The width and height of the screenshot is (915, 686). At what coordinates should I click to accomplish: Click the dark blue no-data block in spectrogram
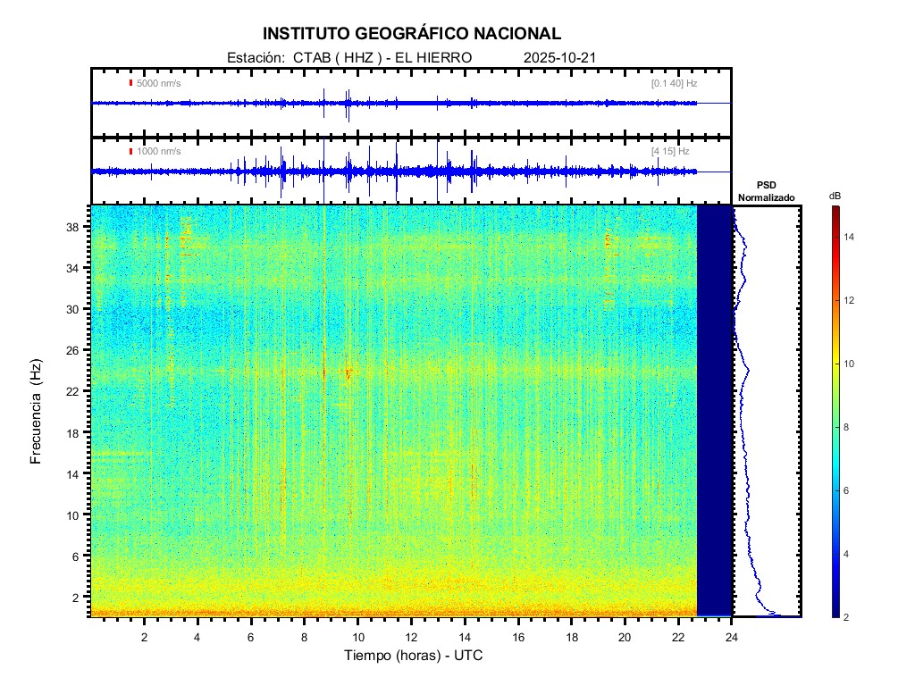click(x=714, y=411)
